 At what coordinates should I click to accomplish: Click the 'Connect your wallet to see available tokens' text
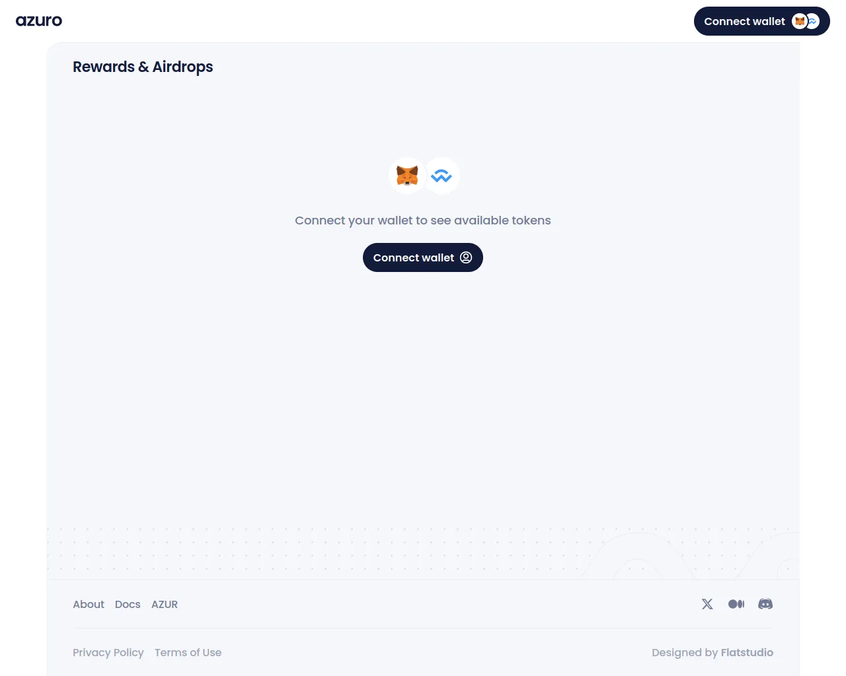click(x=423, y=220)
